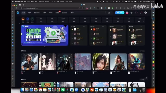
Task: Open the apps grid icon in header
Action: (136, 13)
